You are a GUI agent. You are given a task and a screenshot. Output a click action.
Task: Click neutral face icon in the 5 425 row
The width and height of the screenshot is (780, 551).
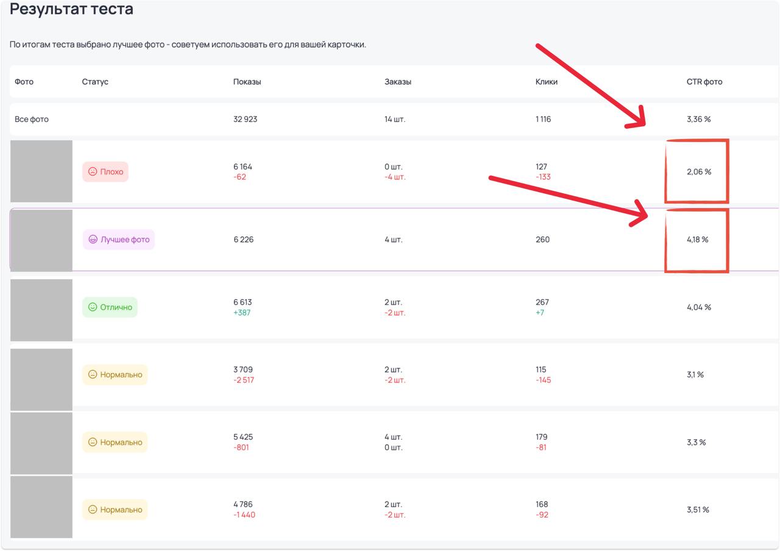click(x=93, y=443)
